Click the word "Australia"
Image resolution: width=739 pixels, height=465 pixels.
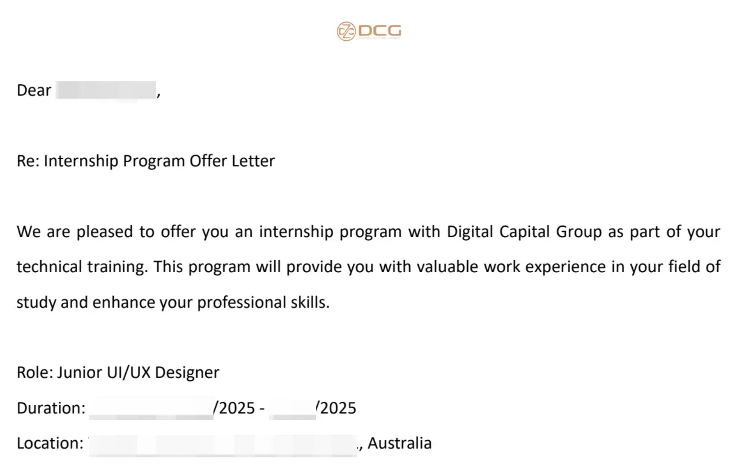point(399,443)
